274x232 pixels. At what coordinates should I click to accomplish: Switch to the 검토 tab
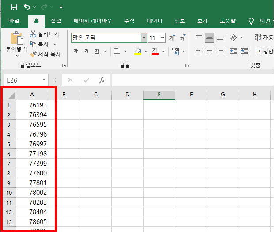tap(180, 21)
